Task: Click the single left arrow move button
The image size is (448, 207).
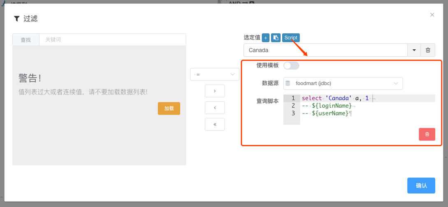Action: tap(215, 108)
